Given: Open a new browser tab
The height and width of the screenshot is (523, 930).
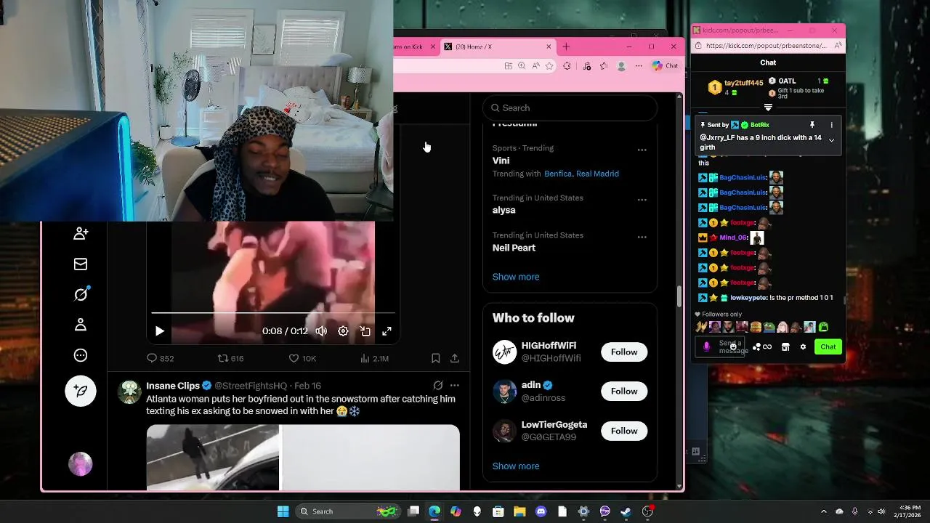Looking at the screenshot, I should pos(566,46).
